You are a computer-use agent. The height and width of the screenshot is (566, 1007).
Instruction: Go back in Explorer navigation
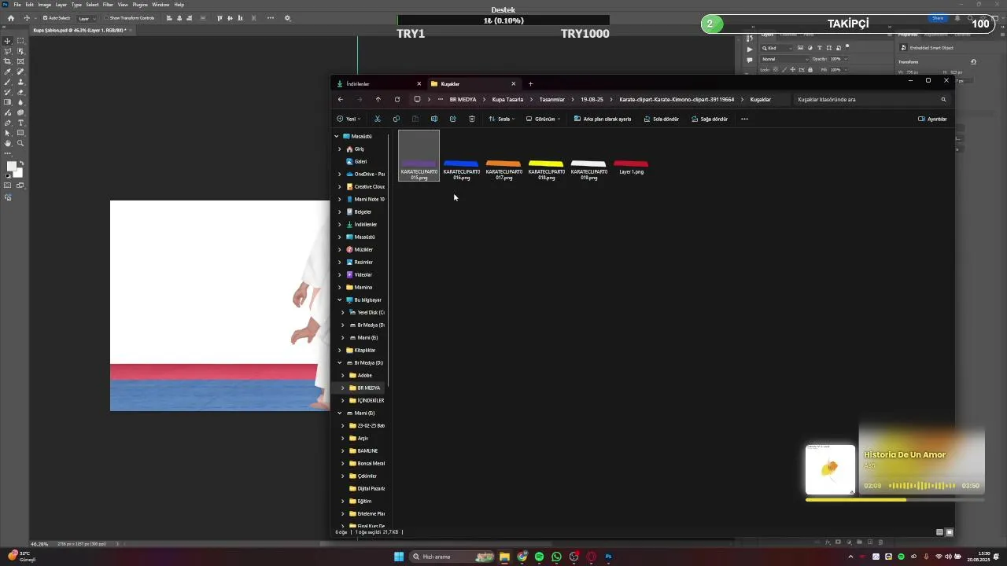(341, 100)
